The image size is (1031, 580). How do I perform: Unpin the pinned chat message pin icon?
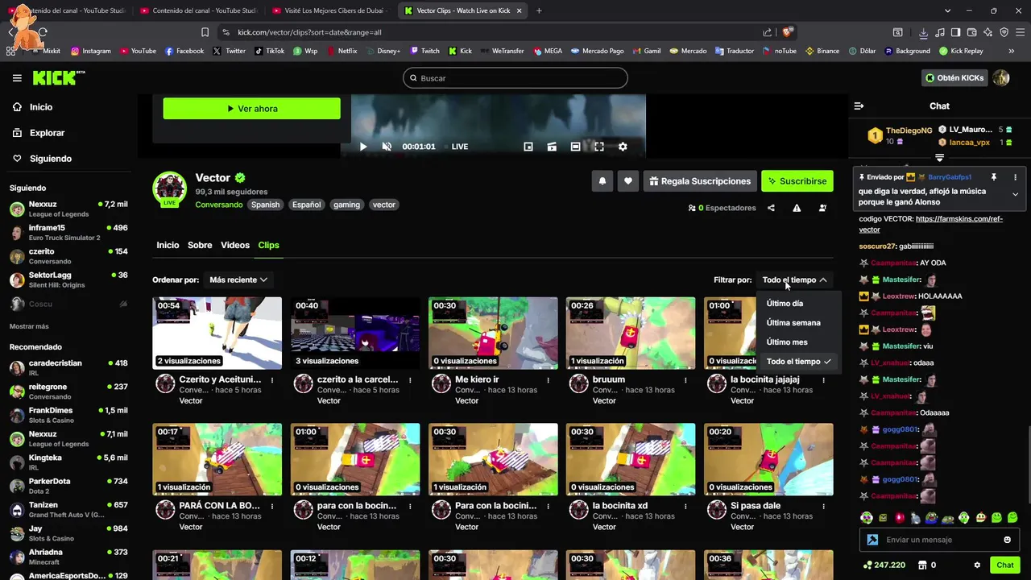point(994,177)
